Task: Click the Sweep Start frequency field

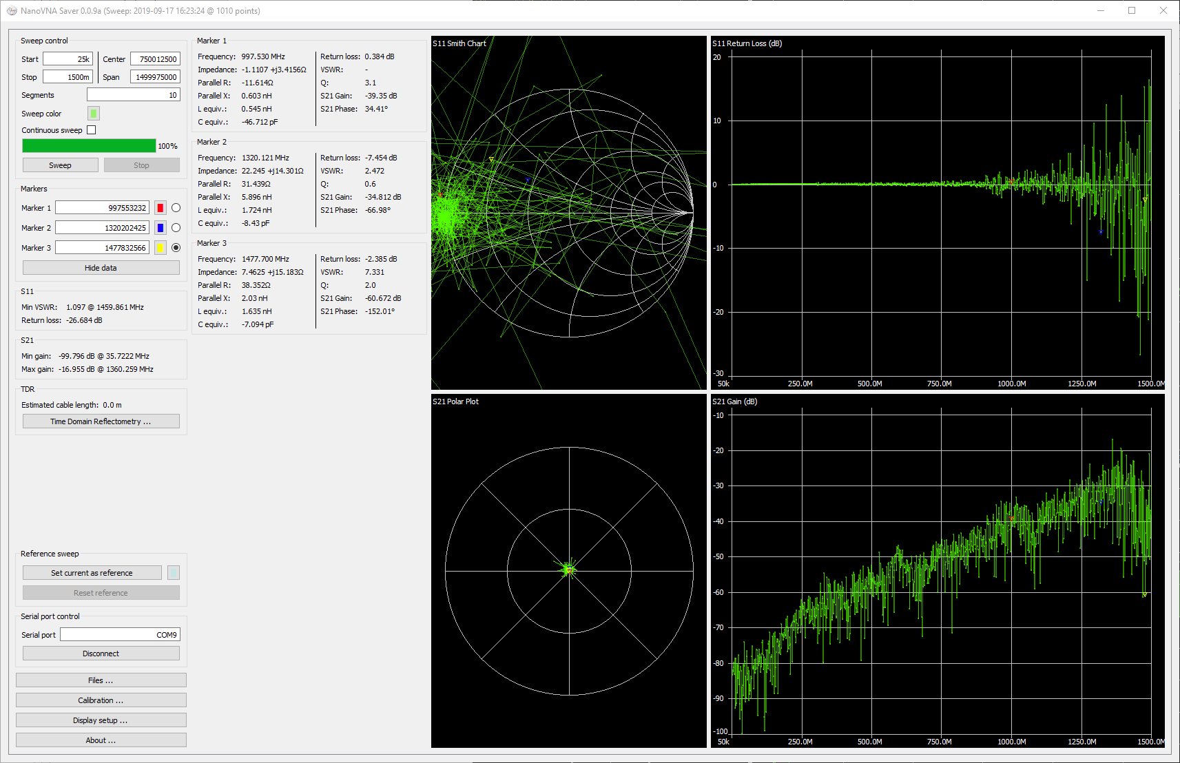Action: (x=68, y=59)
